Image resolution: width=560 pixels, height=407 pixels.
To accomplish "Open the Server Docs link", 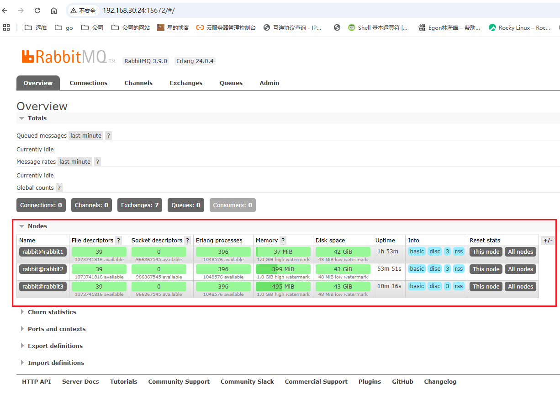I will pos(80,382).
